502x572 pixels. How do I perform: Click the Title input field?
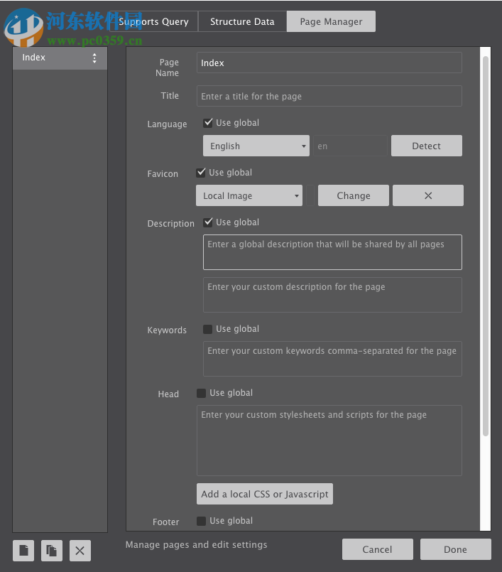point(329,96)
